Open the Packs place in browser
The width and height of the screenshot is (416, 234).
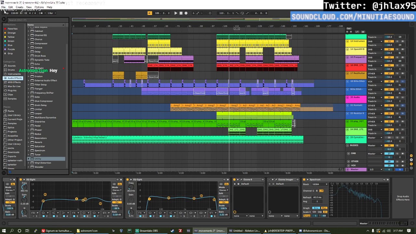coord(11,111)
